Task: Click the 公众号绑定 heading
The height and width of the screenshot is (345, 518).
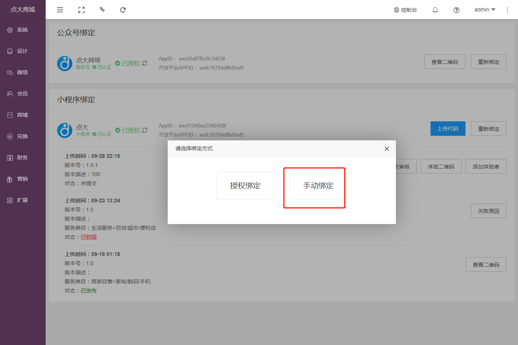Action: 76,33
